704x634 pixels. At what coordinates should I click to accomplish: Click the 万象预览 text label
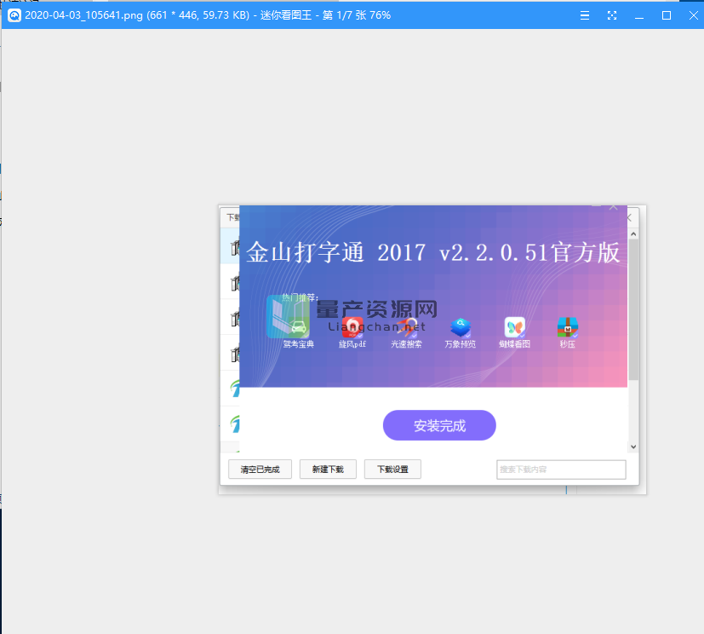(461, 344)
